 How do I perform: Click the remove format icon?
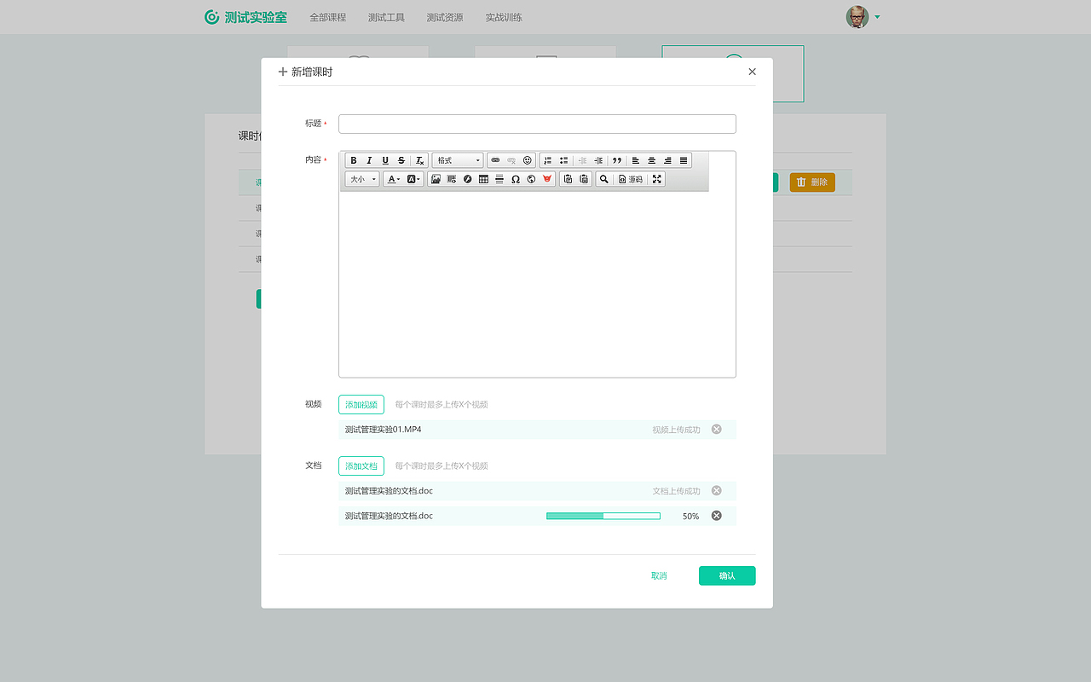point(419,160)
